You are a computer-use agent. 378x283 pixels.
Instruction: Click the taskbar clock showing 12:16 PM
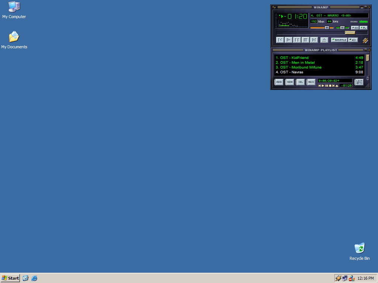pyautogui.click(x=365, y=278)
